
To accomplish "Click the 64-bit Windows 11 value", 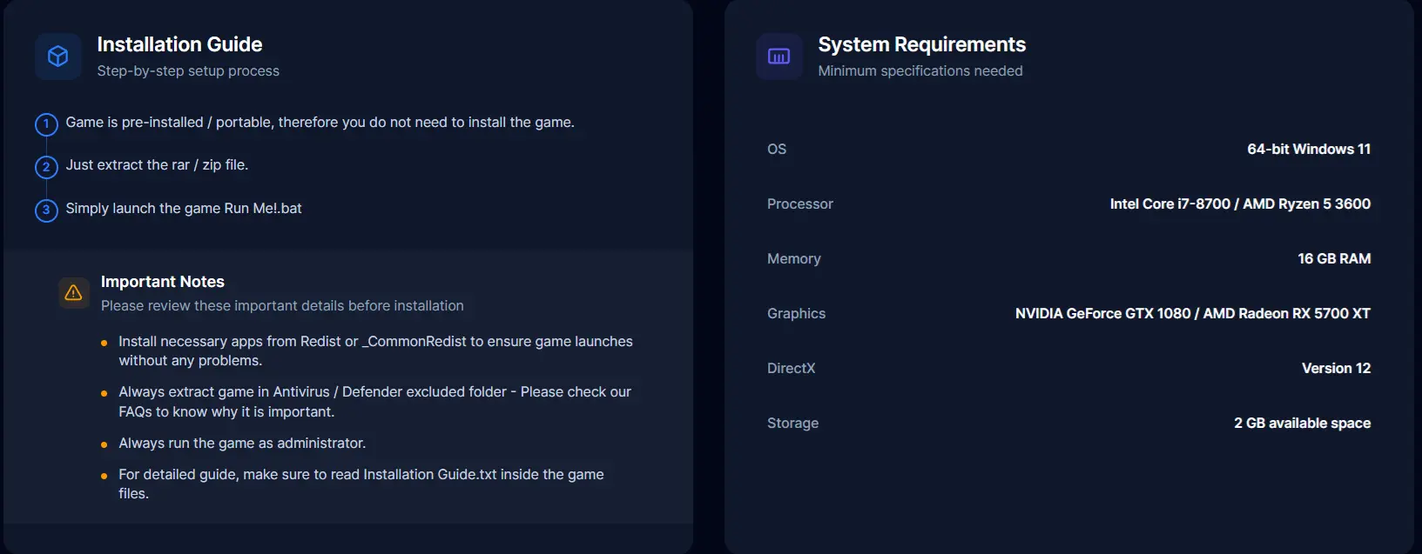I will 1309,149.
